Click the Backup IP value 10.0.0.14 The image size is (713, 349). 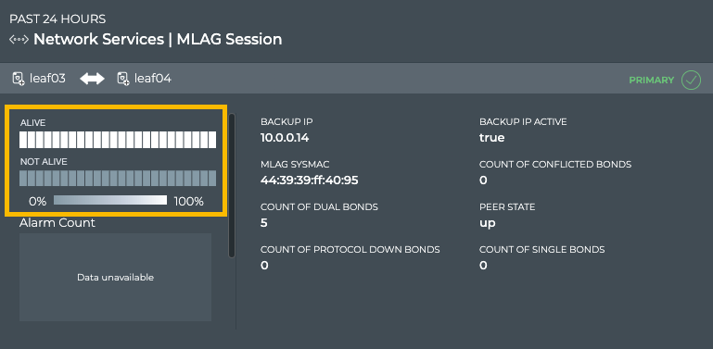click(285, 138)
